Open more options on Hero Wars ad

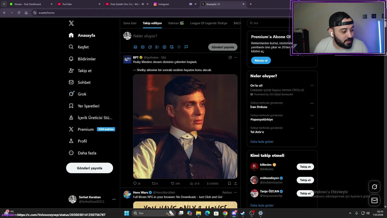(236, 192)
